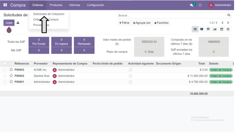235x133 pixels.
Task: Click Orden de Compra badge for P00001
Action: (221, 82)
